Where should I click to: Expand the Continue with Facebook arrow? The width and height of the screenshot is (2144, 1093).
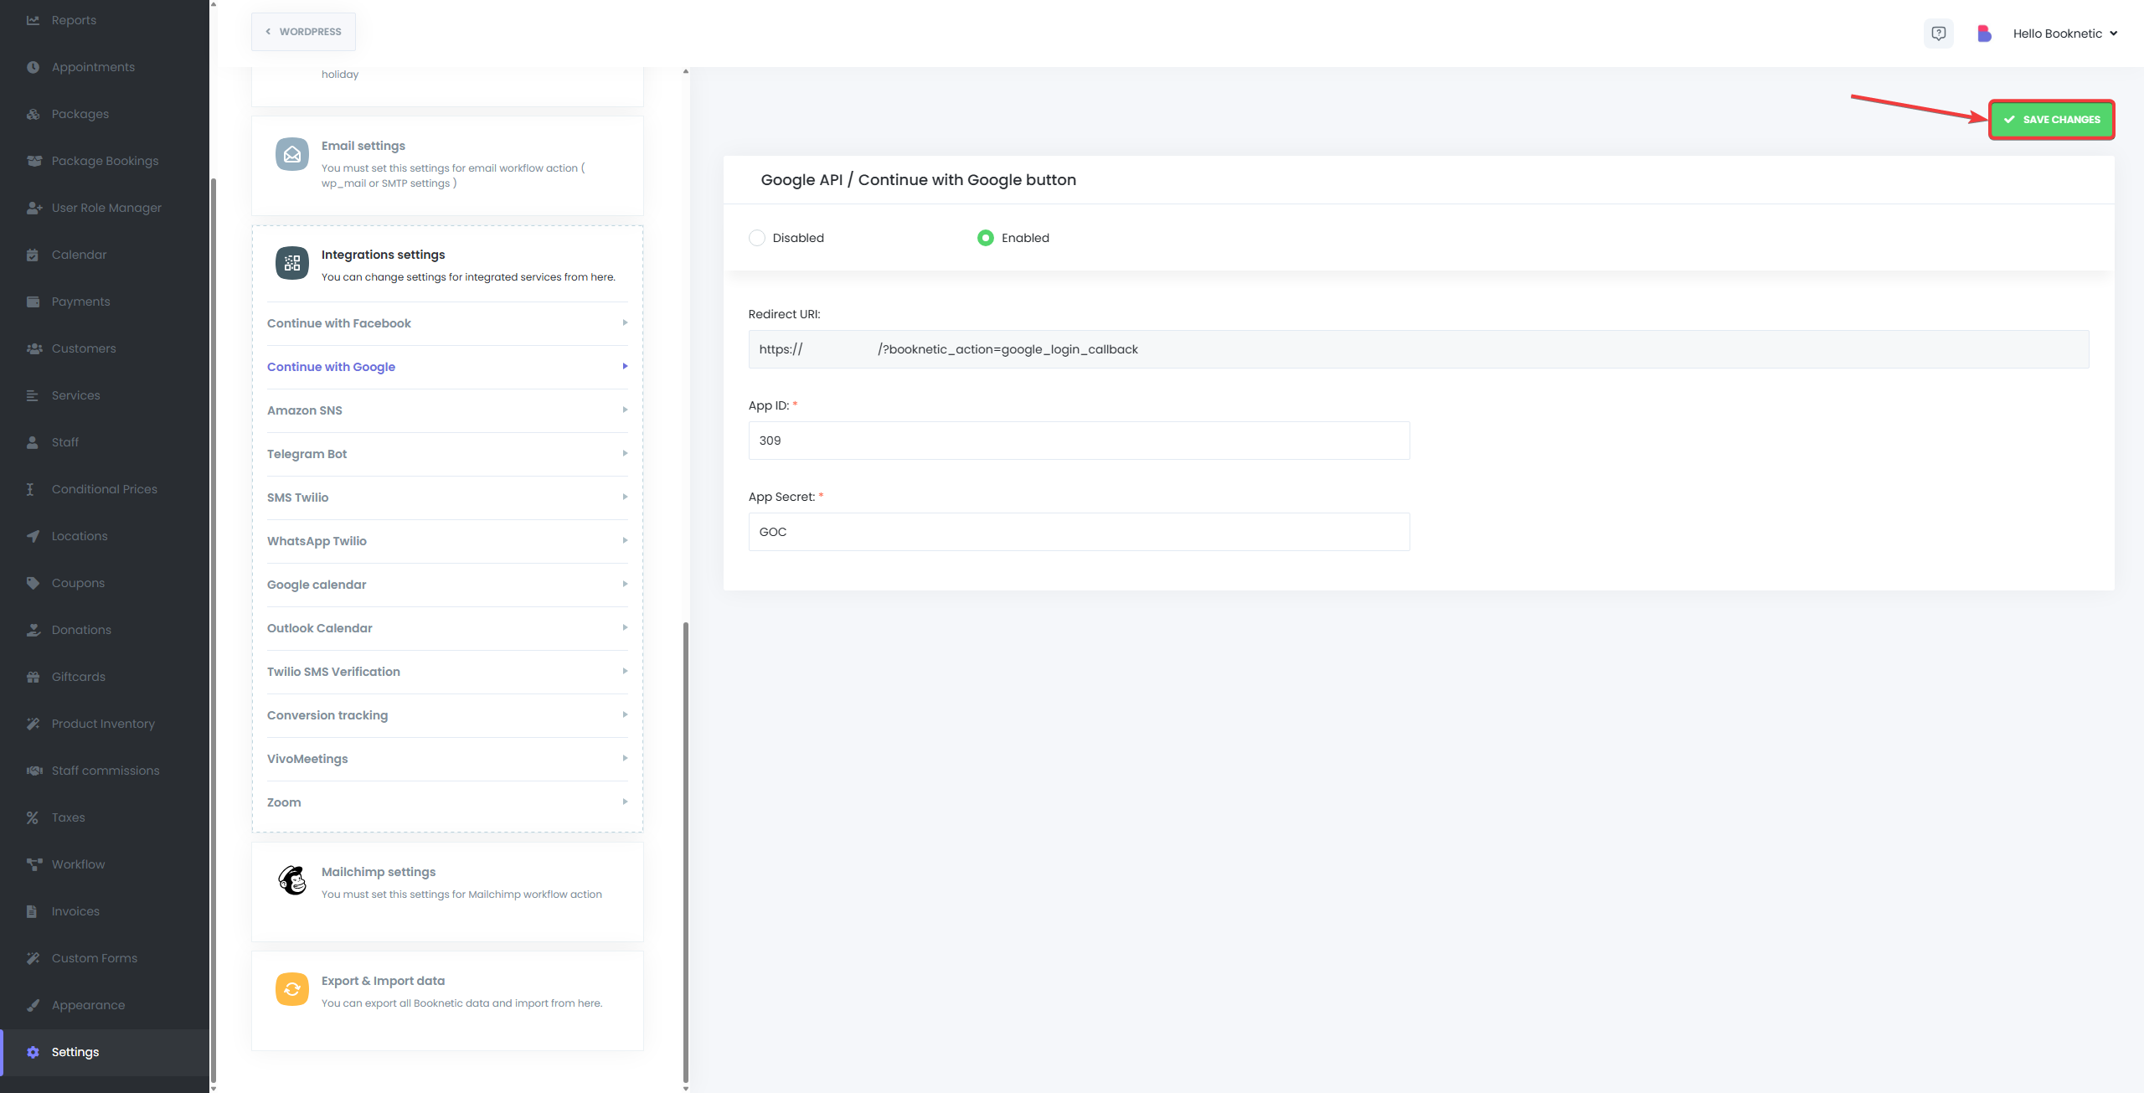point(625,322)
